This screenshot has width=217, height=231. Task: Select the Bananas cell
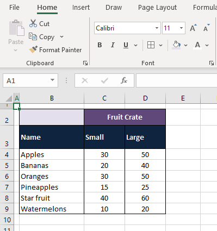click(52, 165)
